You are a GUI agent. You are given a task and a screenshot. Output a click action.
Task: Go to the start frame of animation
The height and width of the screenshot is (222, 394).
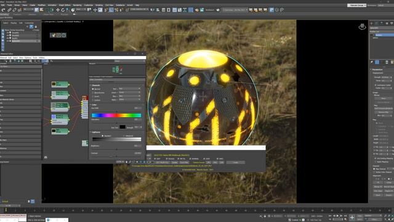[x=330, y=216]
